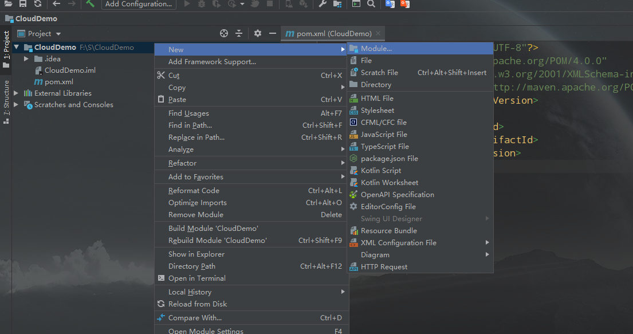Open the Refactor submenu

[x=251, y=163]
